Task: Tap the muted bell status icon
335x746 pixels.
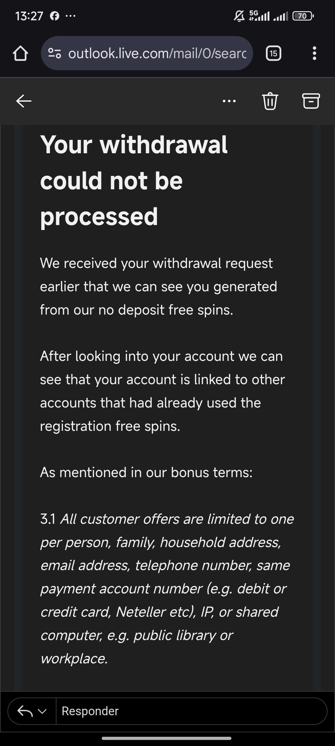Action: pyautogui.click(x=239, y=16)
